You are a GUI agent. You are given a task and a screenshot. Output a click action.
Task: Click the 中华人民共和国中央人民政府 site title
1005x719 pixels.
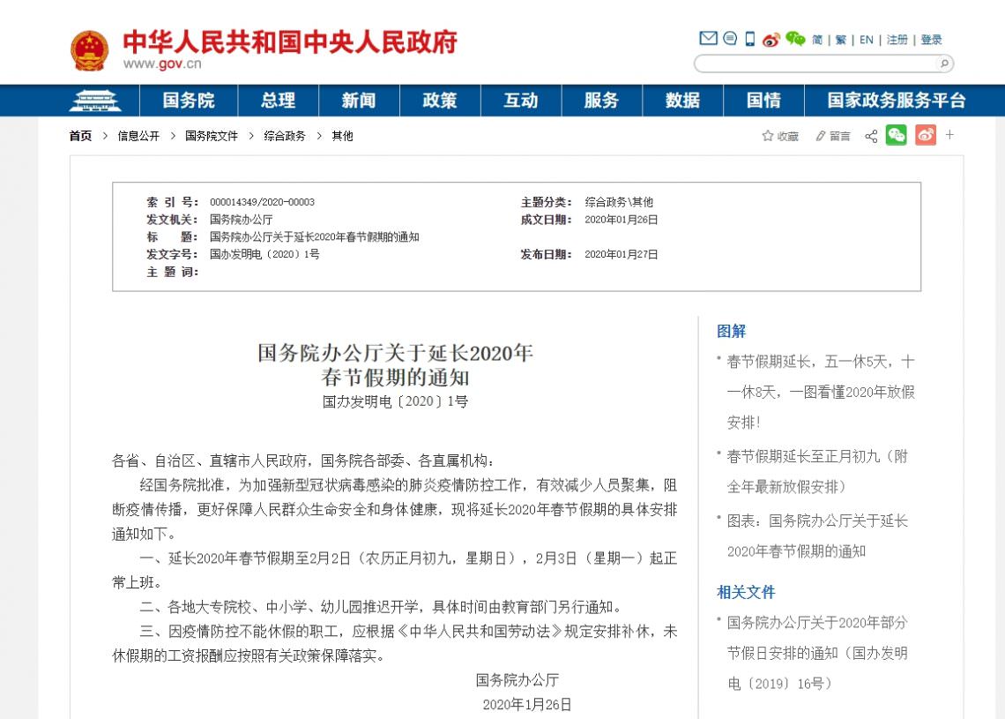290,41
